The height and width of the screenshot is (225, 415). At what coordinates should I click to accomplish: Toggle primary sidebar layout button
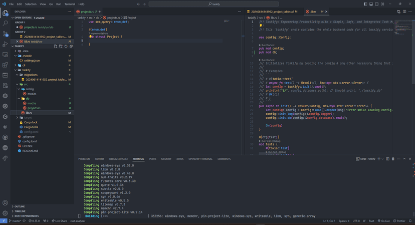click(365, 4)
